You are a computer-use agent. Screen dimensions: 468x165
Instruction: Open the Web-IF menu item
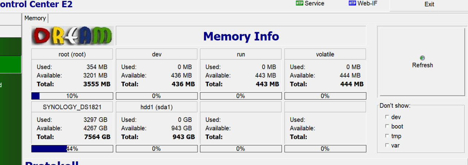click(x=367, y=3)
